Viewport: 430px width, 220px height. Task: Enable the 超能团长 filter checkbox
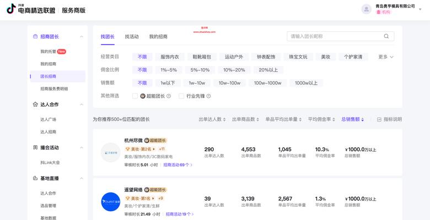click(135, 96)
